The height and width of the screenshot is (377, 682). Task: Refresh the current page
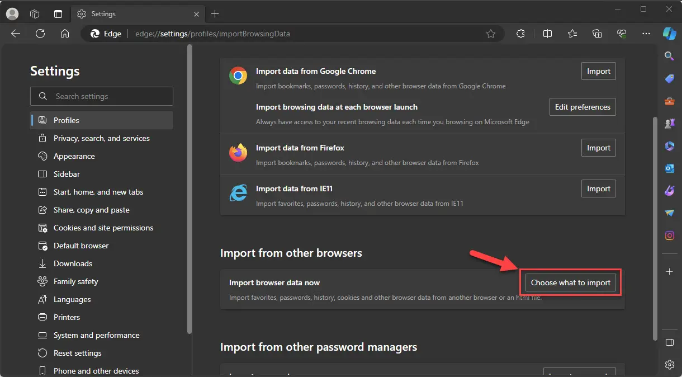click(x=40, y=34)
